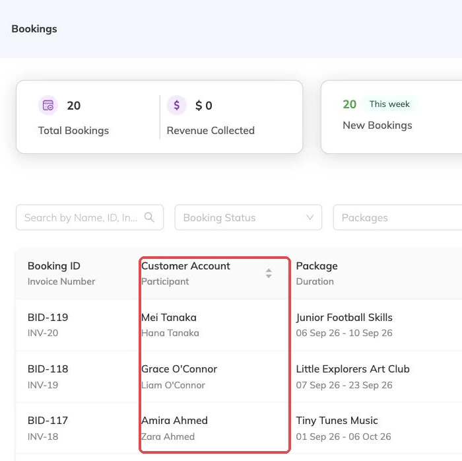Image resolution: width=462 pixels, height=461 pixels.
Task: Click the Total Bookings calendar icon
Action: click(48, 105)
